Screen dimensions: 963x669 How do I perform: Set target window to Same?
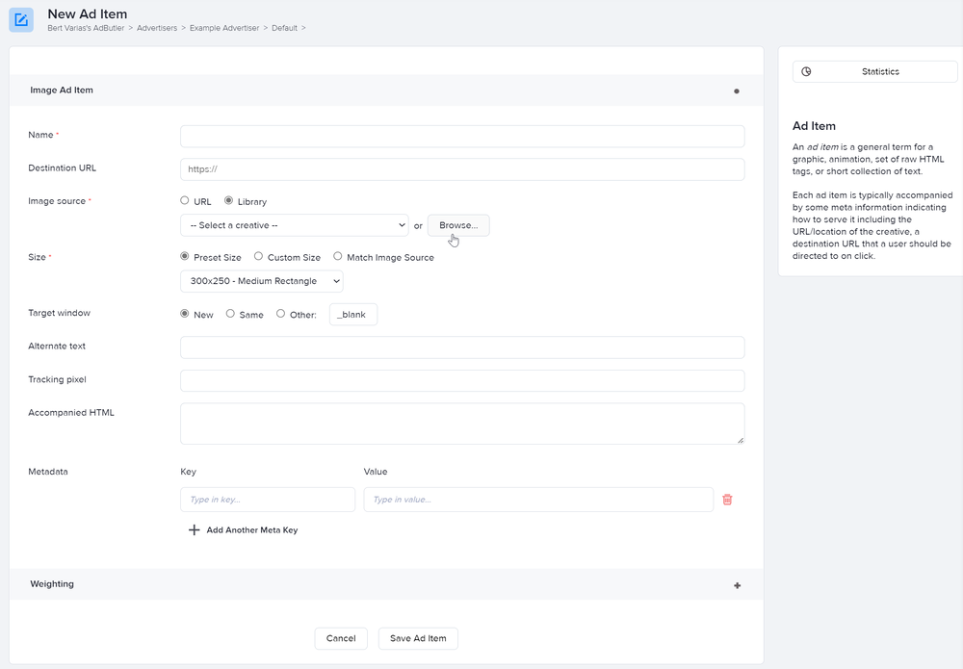(x=230, y=314)
